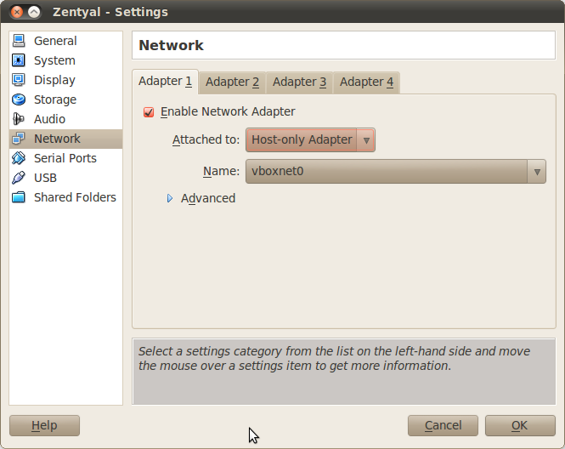The image size is (565, 449).
Task: Click the Storage disk icon
Action: pos(19,99)
